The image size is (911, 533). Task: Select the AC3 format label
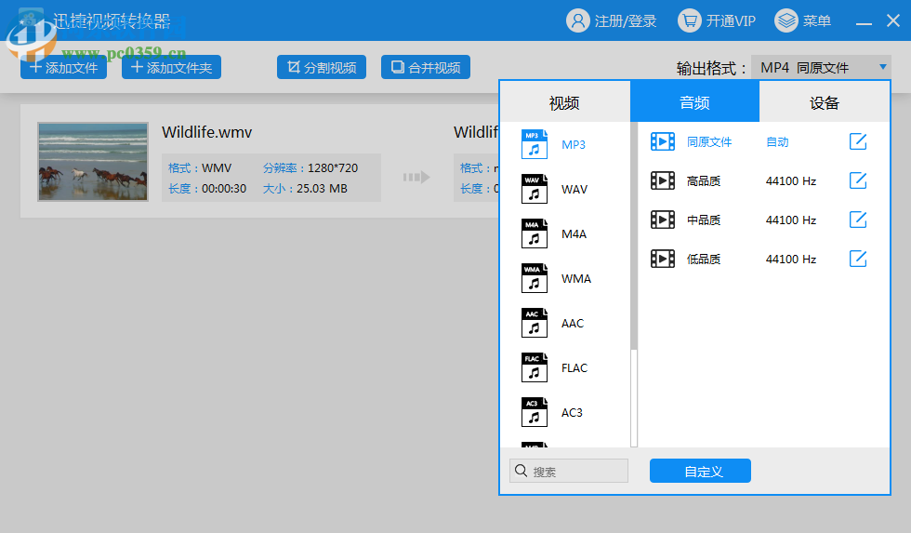coord(572,413)
